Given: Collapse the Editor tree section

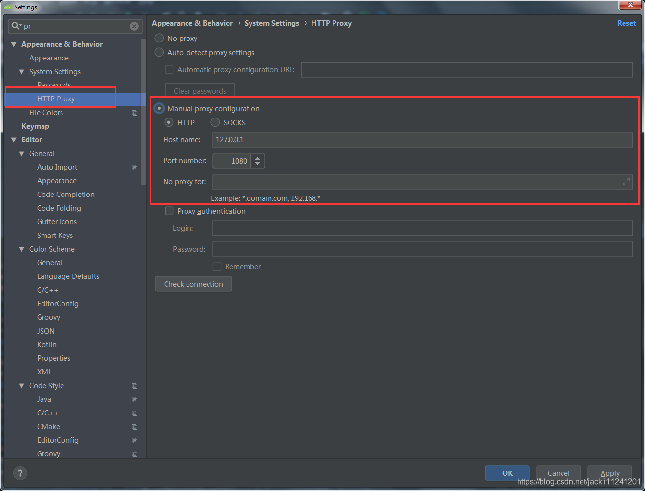Looking at the screenshot, I should pyautogui.click(x=14, y=140).
